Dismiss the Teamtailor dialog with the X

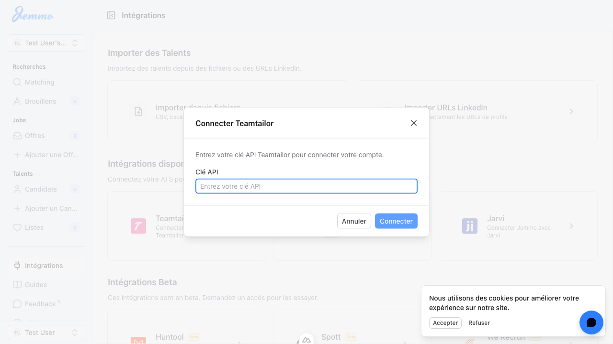[413, 123]
